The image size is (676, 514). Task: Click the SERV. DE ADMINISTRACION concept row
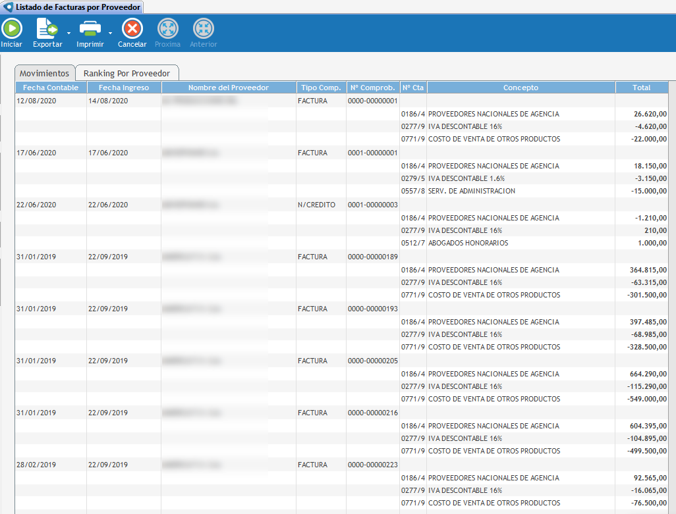click(x=471, y=191)
